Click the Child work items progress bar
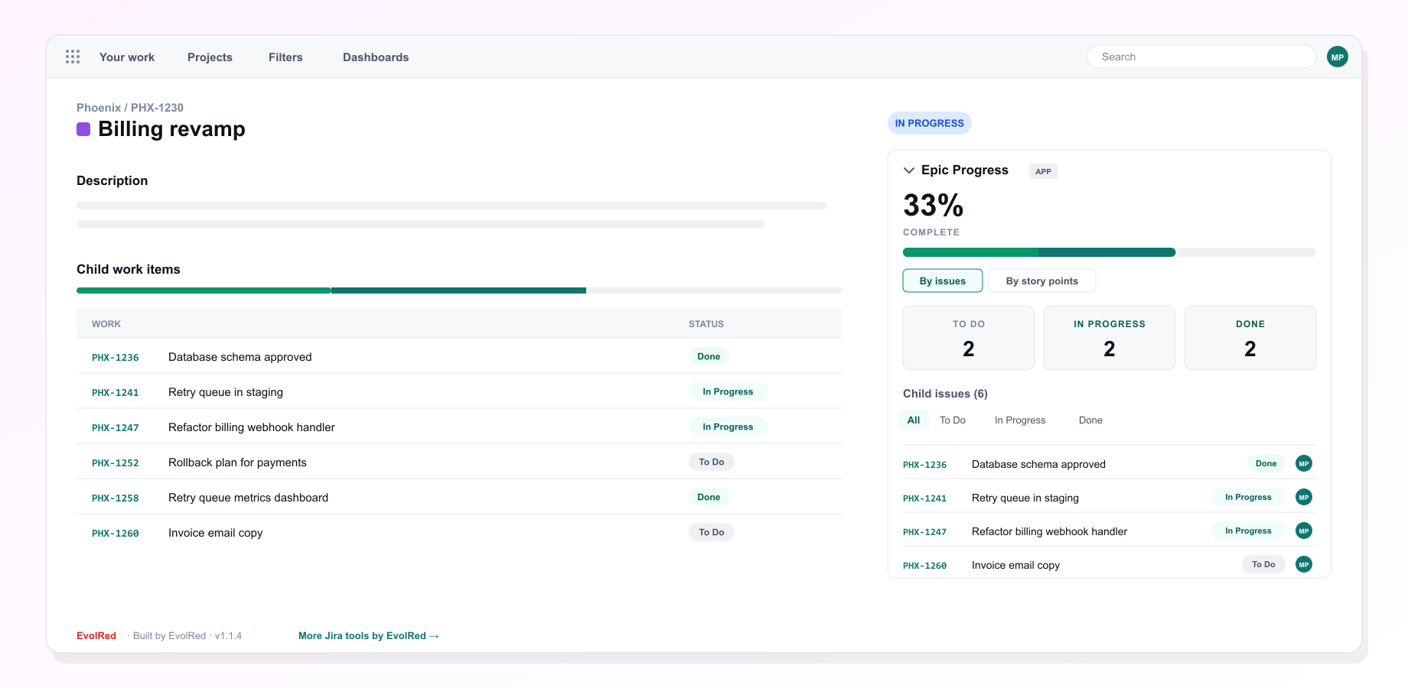 click(459, 290)
